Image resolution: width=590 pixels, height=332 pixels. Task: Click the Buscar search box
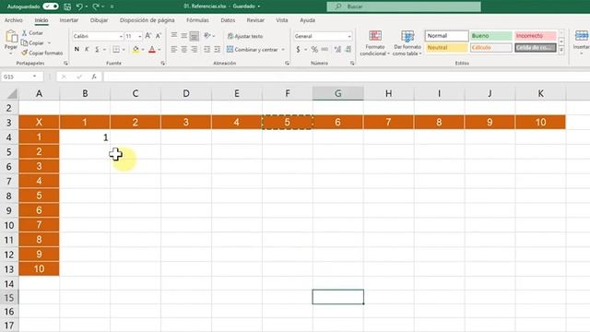tap(404, 6)
